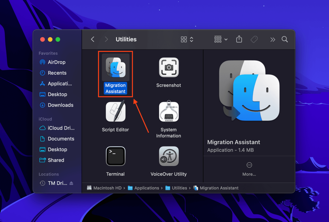Screen dimensions: 329x222
Task: Open the group-by options dropdown
Action: (221, 39)
